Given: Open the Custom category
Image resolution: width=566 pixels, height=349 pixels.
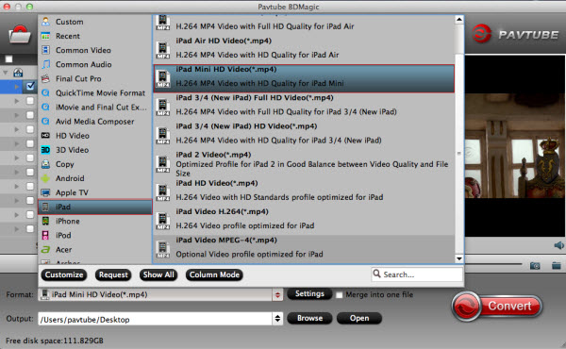Looking at the screenshot, I should 69,22.
